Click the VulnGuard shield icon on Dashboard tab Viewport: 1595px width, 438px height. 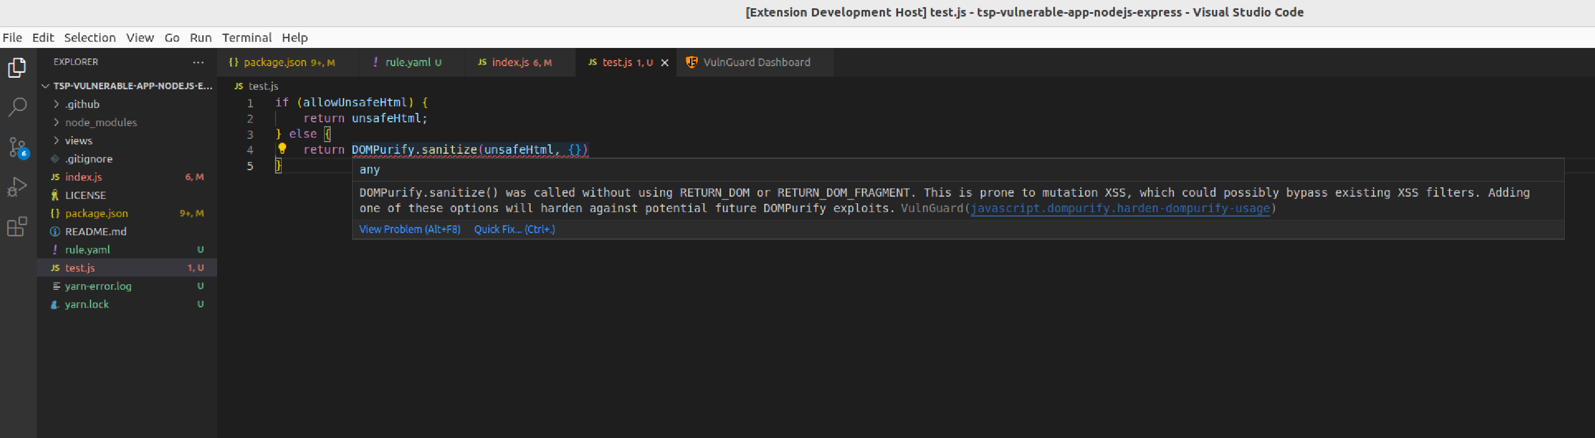(692, 62)
